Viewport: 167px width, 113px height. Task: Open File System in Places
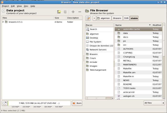(99, 42)
